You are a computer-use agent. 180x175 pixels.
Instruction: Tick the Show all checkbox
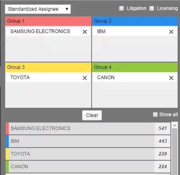pyautogui.click(x=155, y=115)
